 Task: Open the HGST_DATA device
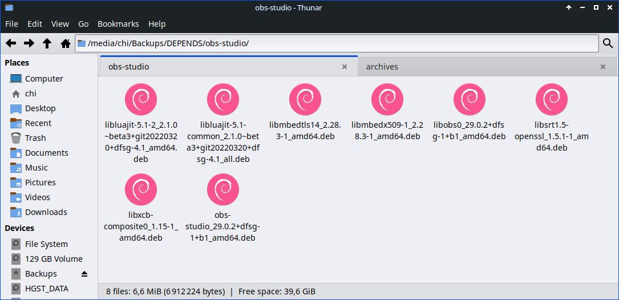49,289
